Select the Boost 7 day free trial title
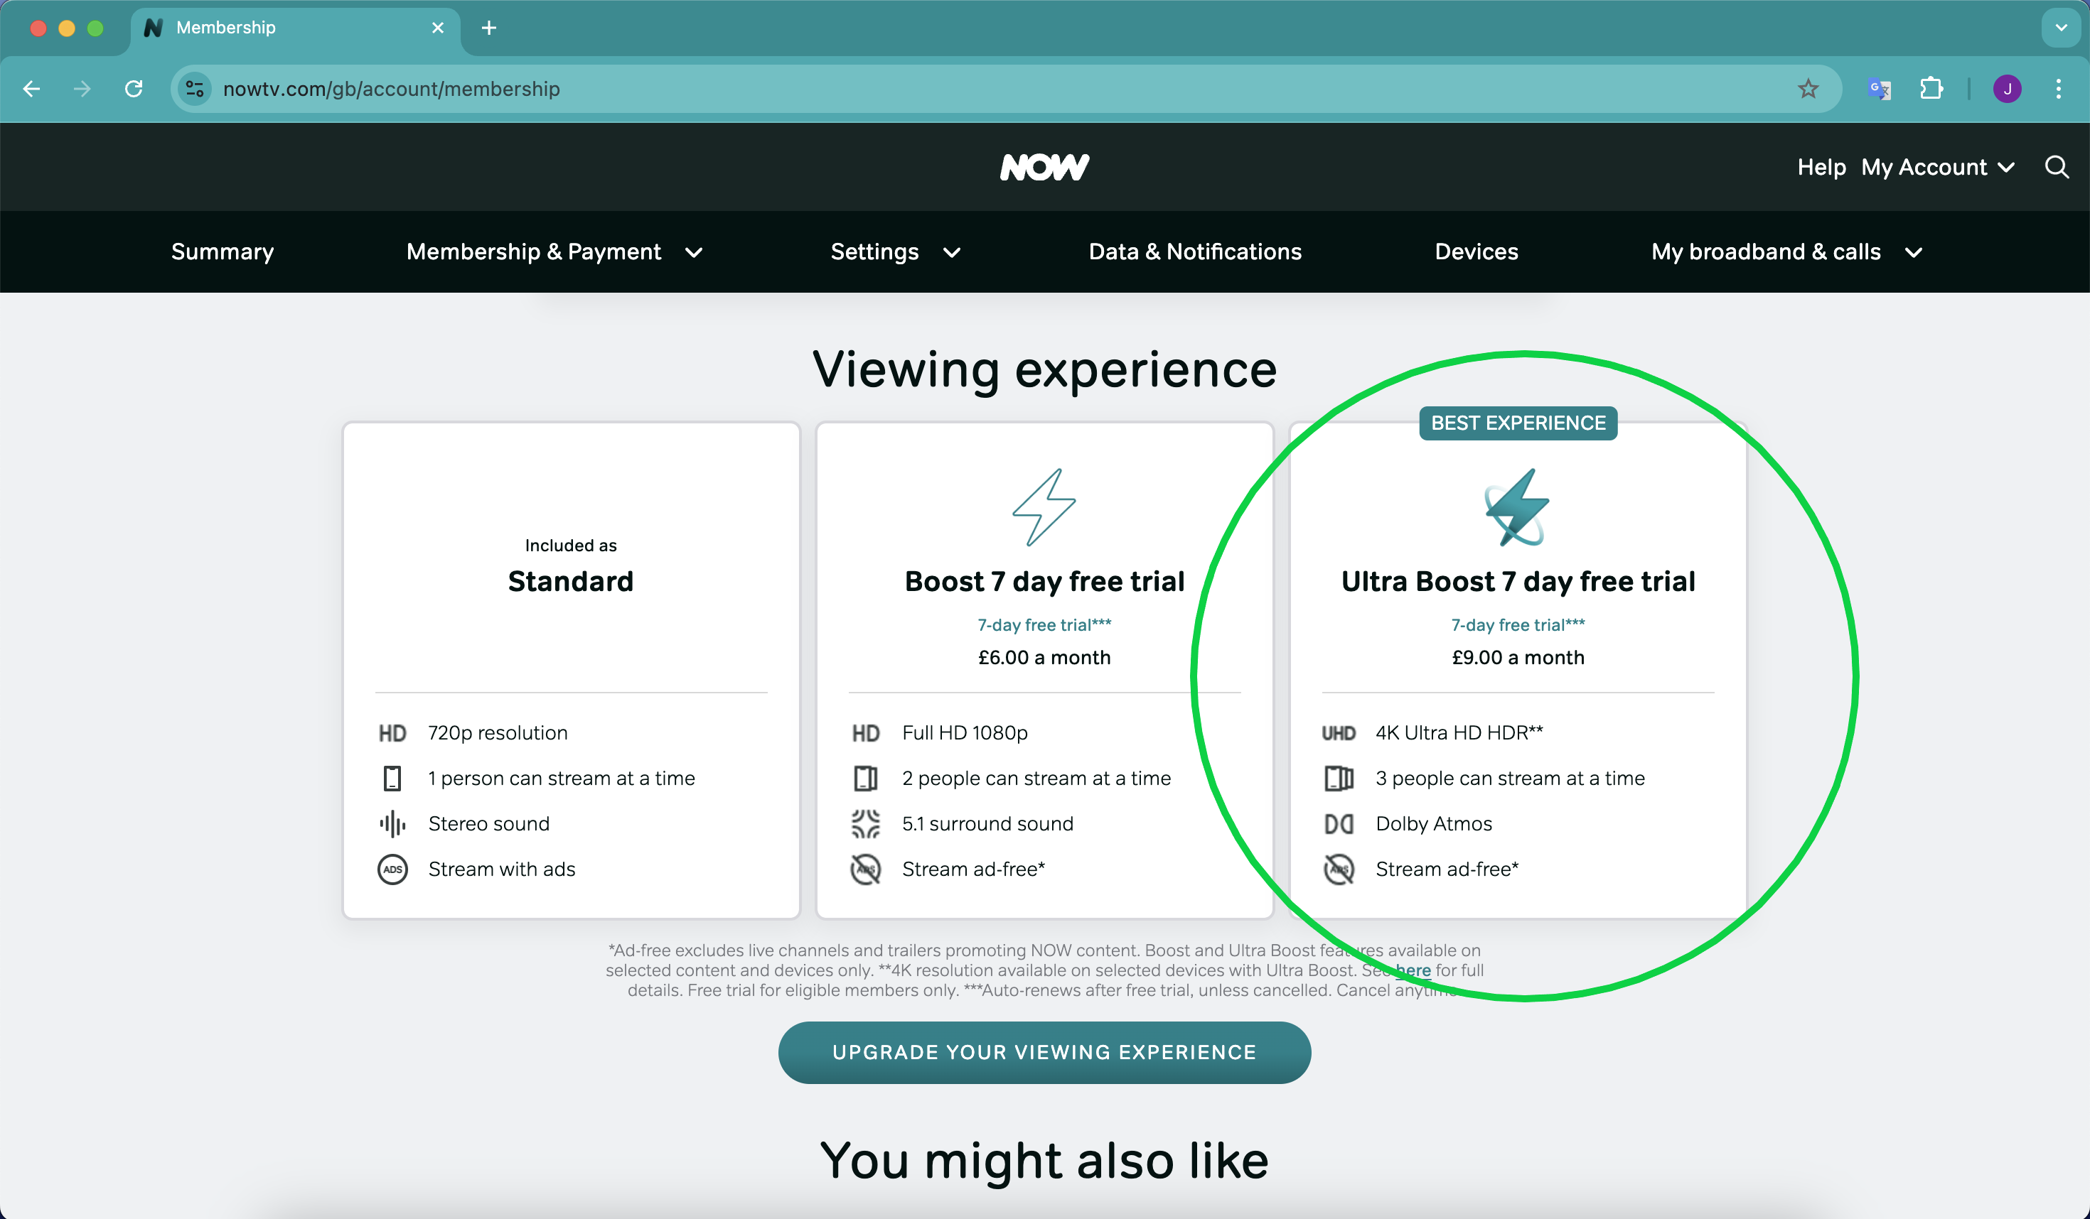The height and width of the screenshot is (1219, 2090). (1044, 582)
